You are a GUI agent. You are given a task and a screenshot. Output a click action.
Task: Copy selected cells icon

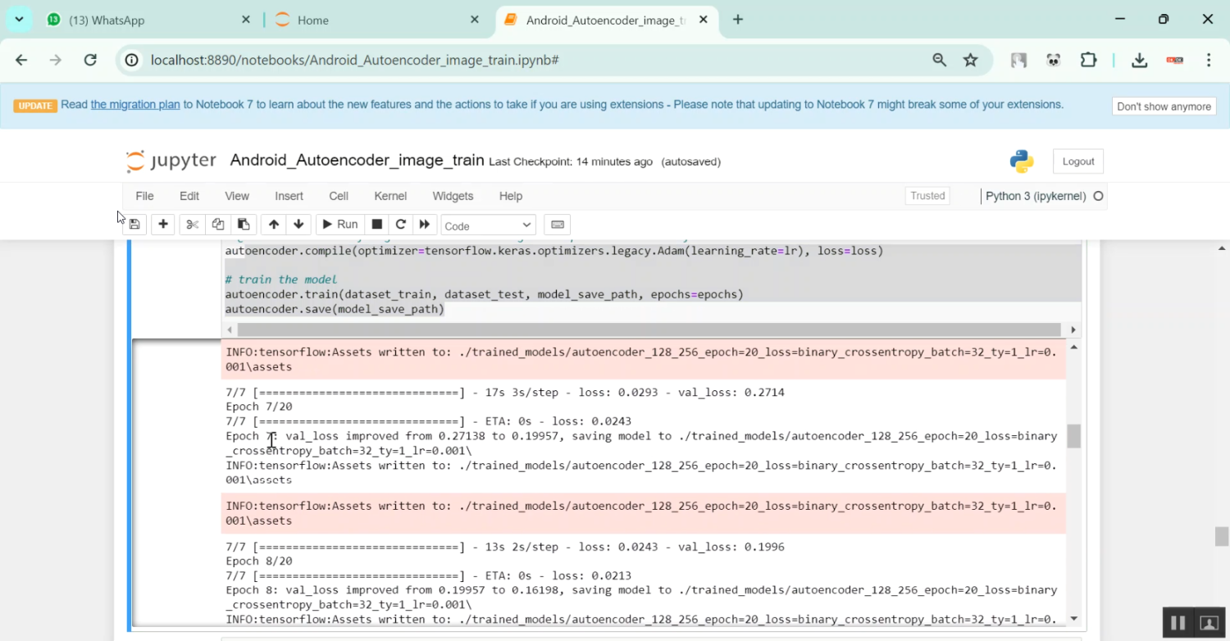point(217,225)
